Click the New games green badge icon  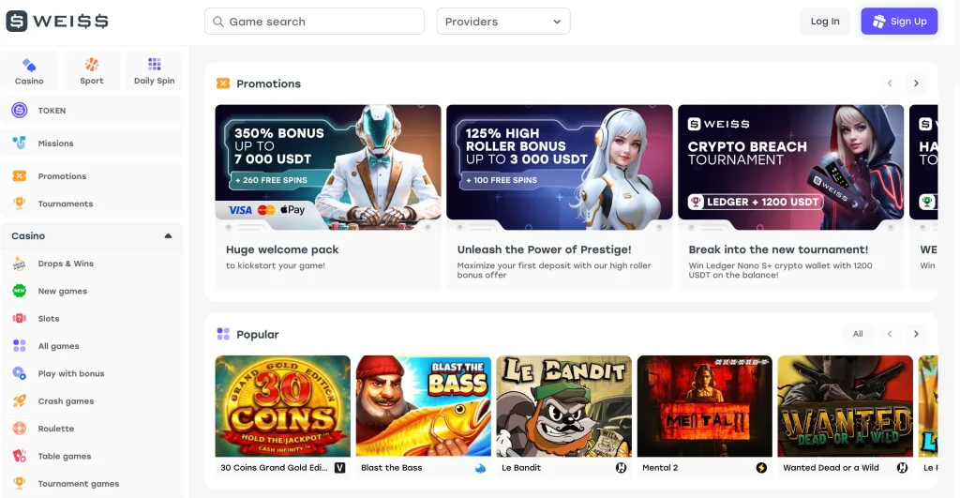coord(20,291)
